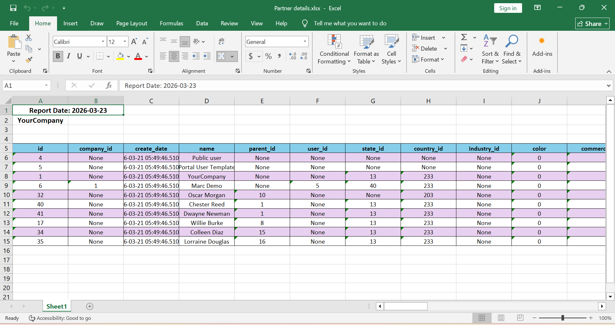Open the Fill Color dropdown arrow
The height and width of the screenshot is (325, 615).
(128, 56)
